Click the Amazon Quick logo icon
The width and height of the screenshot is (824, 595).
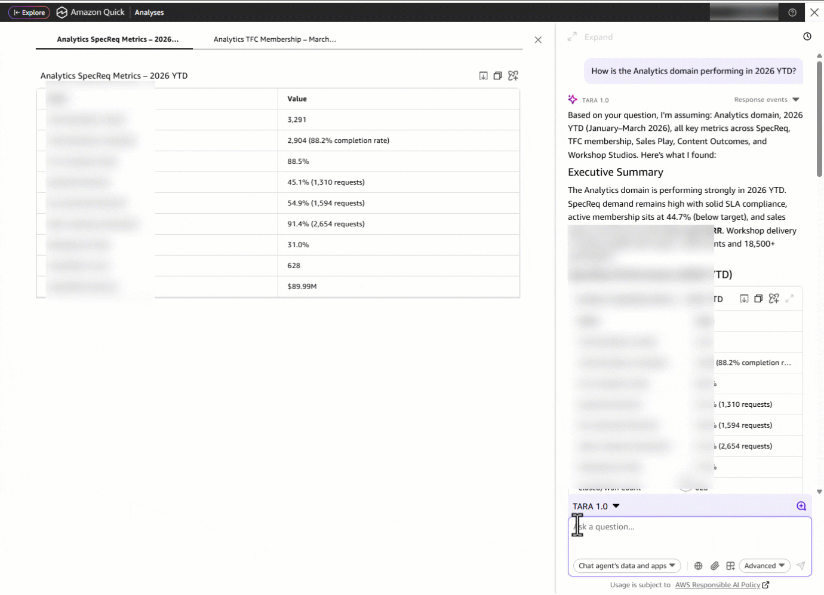(62, 13)
